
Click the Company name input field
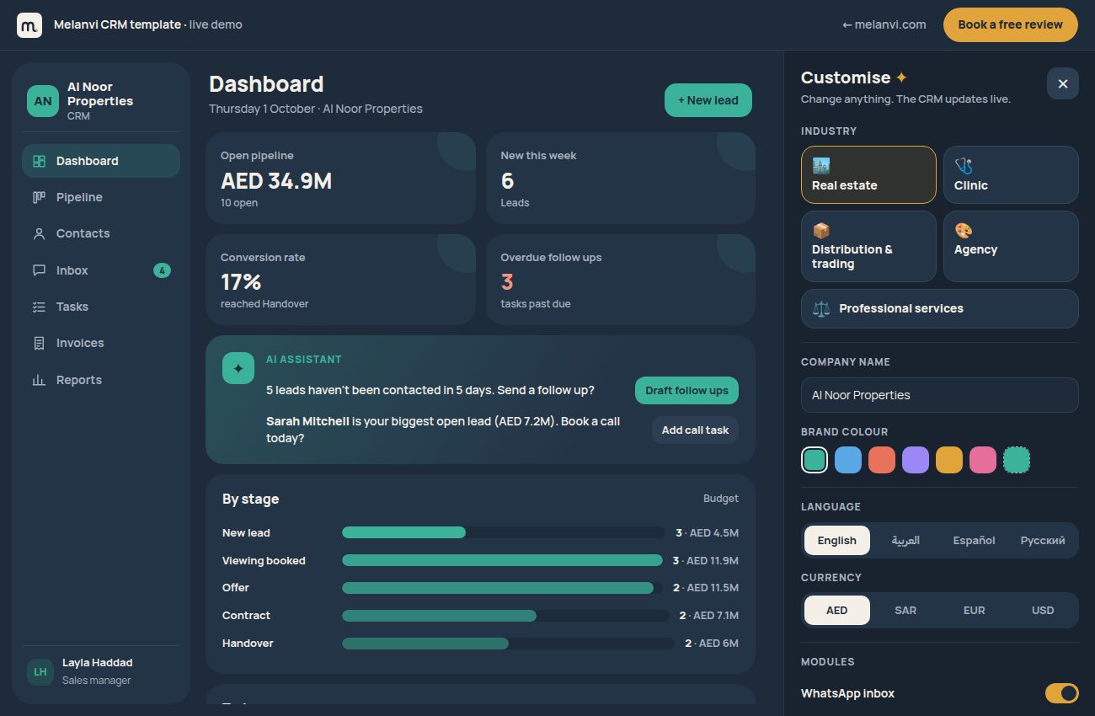point(940,395)
